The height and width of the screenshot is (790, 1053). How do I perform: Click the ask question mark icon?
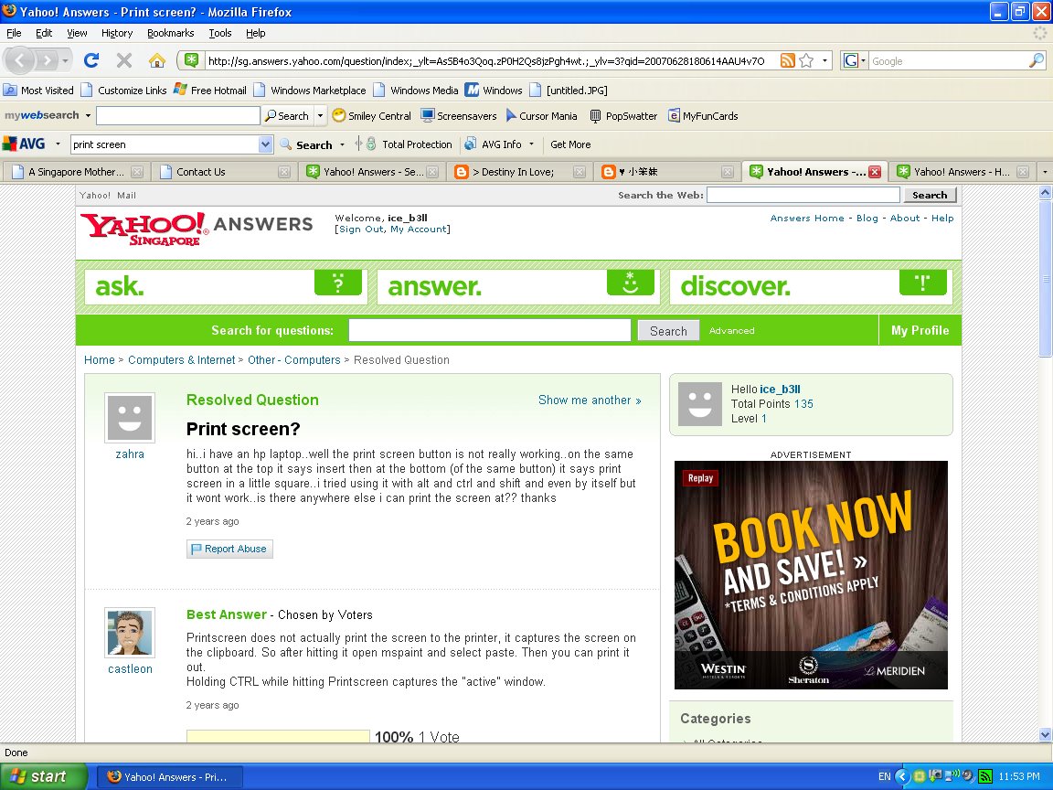338,283
